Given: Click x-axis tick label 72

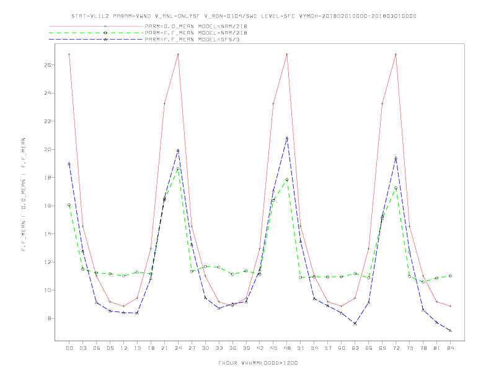Looking at the screenshot, I should click(396, 348).
